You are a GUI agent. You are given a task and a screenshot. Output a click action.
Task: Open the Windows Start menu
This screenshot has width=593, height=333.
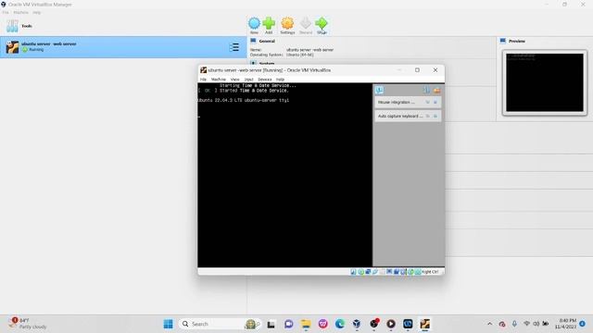pyautogui.click(x=169, y=324)
